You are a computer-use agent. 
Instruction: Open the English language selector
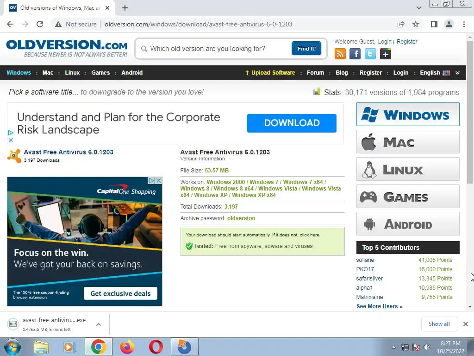click(x=435, y=73)
